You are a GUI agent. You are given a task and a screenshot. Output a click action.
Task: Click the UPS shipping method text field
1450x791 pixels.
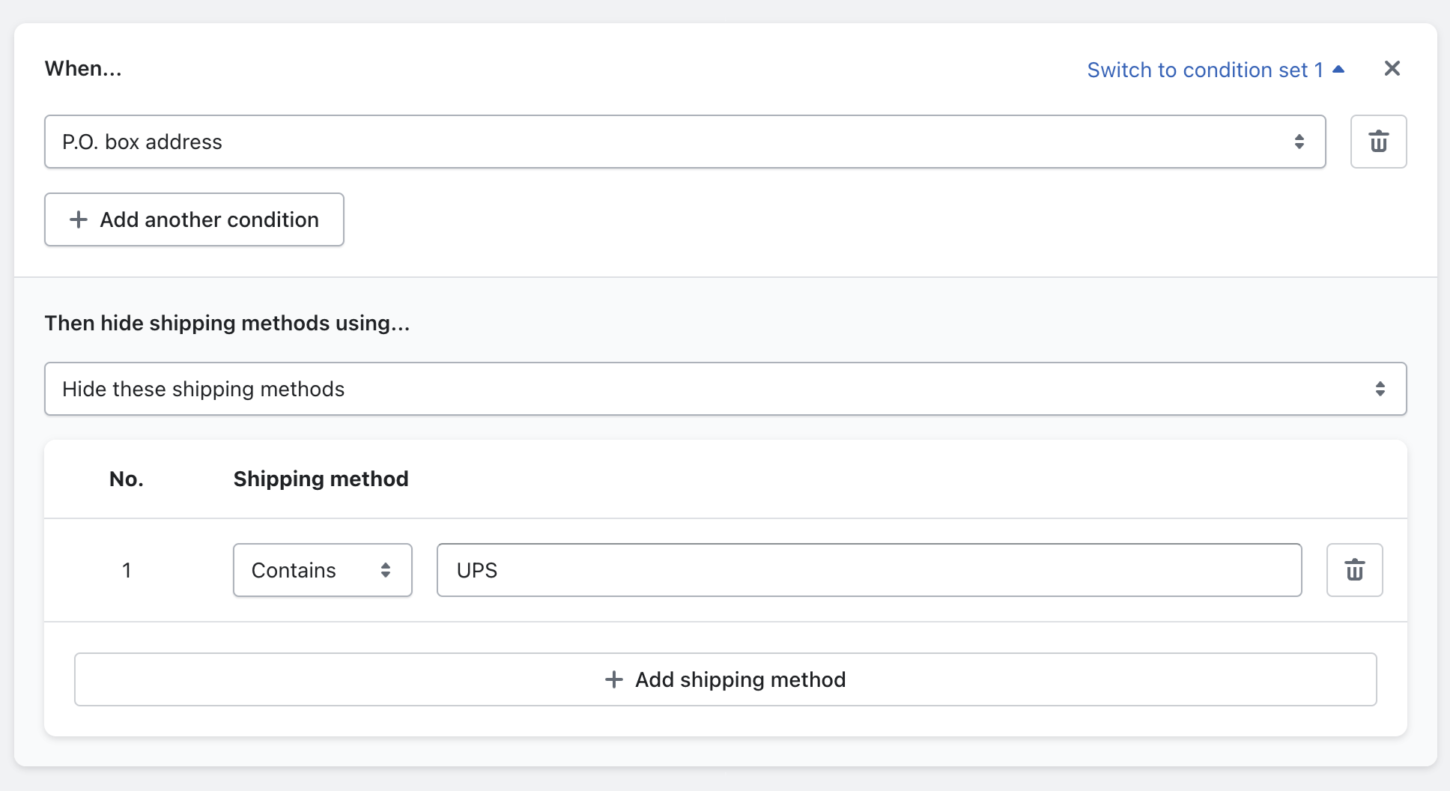tap(870, 570)
